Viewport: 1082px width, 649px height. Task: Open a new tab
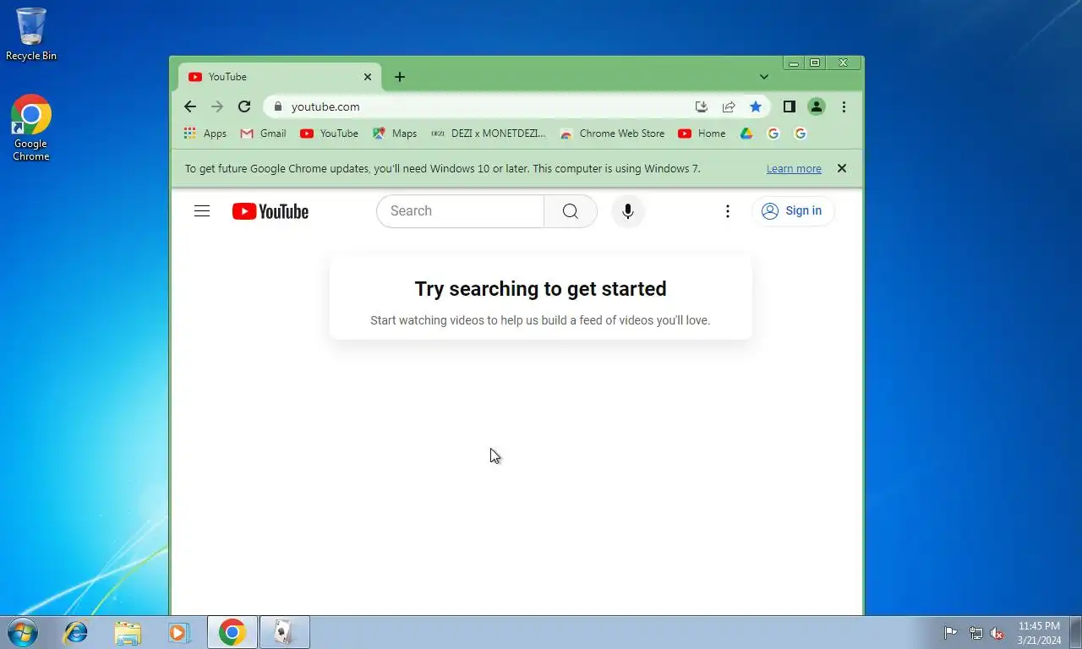[400, 77]
